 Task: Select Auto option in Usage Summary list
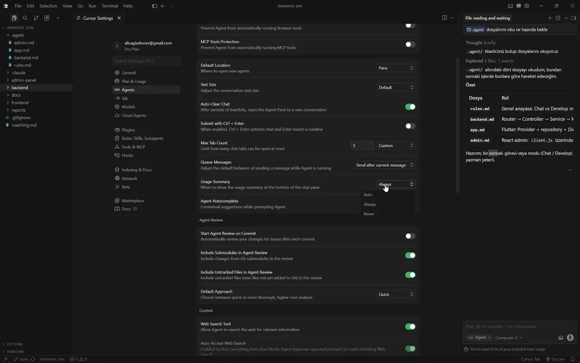[388, 195]
